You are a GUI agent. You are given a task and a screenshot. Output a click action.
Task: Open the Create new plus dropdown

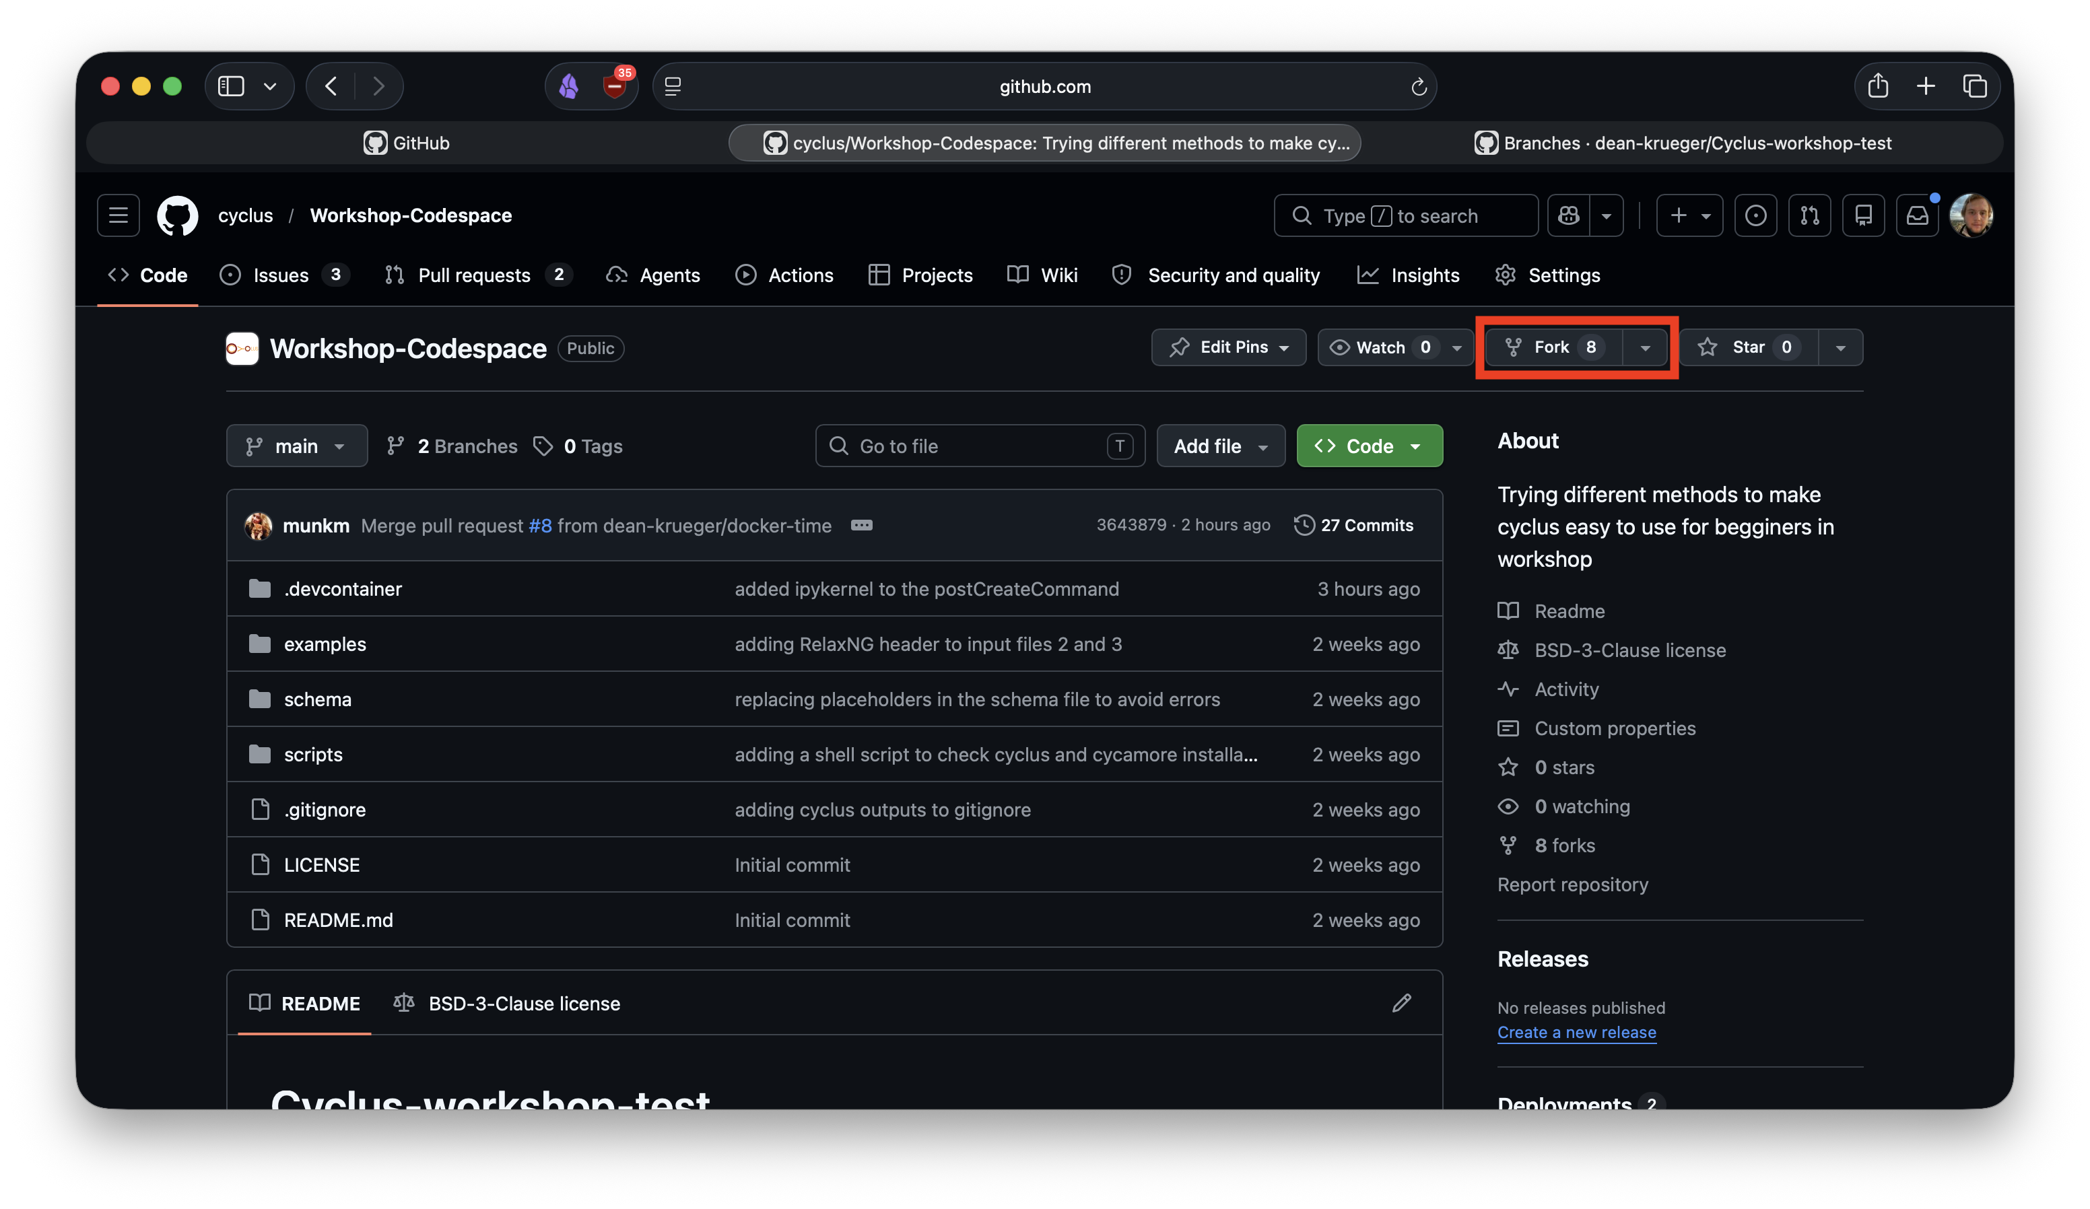point(1689,215)
